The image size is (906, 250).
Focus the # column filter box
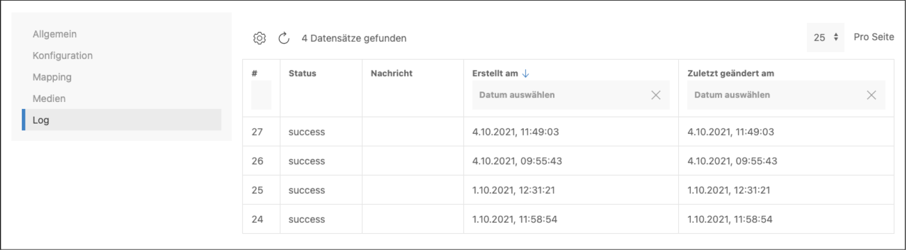(x=261, y=95)
